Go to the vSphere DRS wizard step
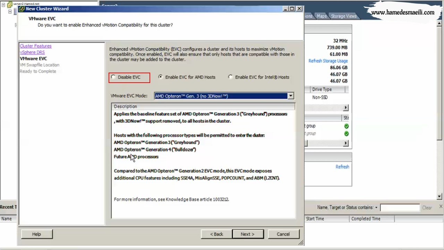 [32, 52]
